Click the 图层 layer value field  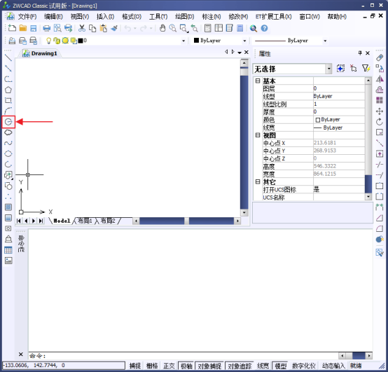pyautogui.click(x=339, y=88)
